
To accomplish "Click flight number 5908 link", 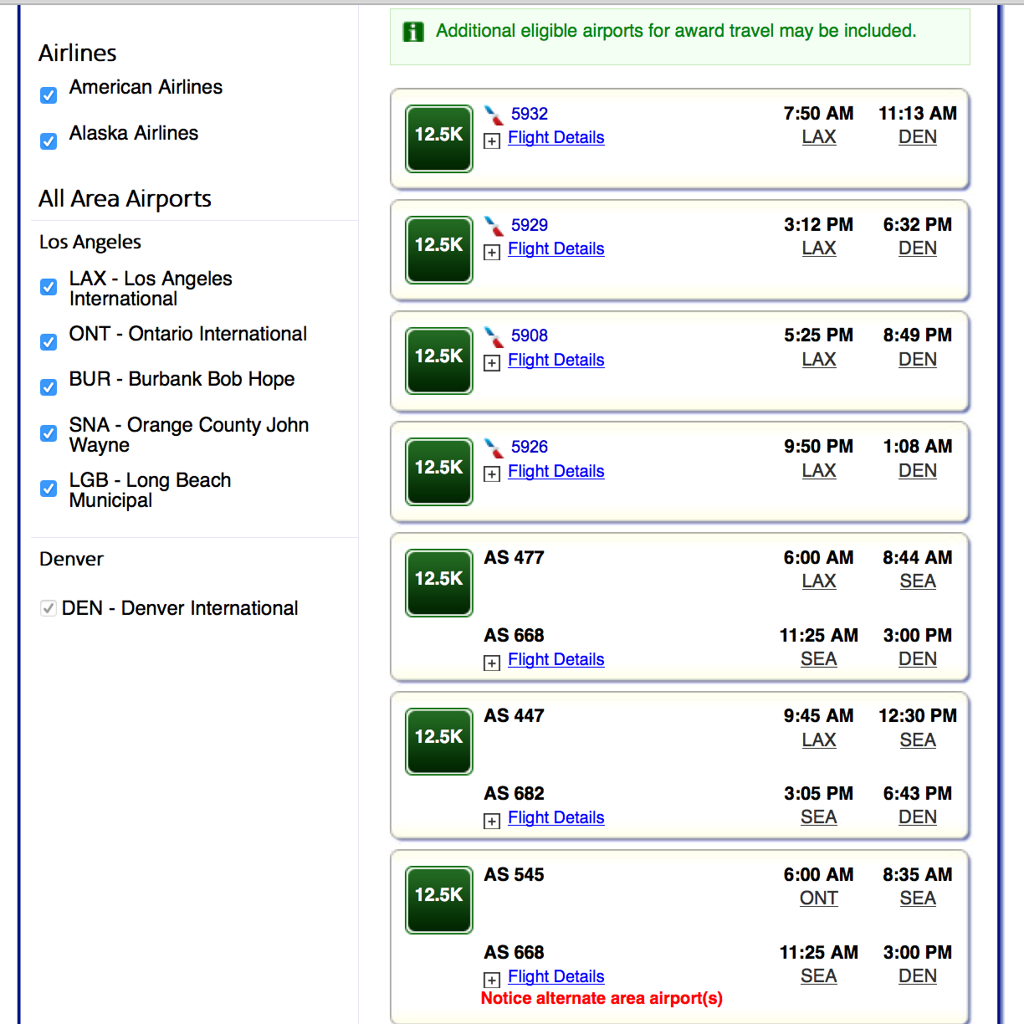I will 530,335.
